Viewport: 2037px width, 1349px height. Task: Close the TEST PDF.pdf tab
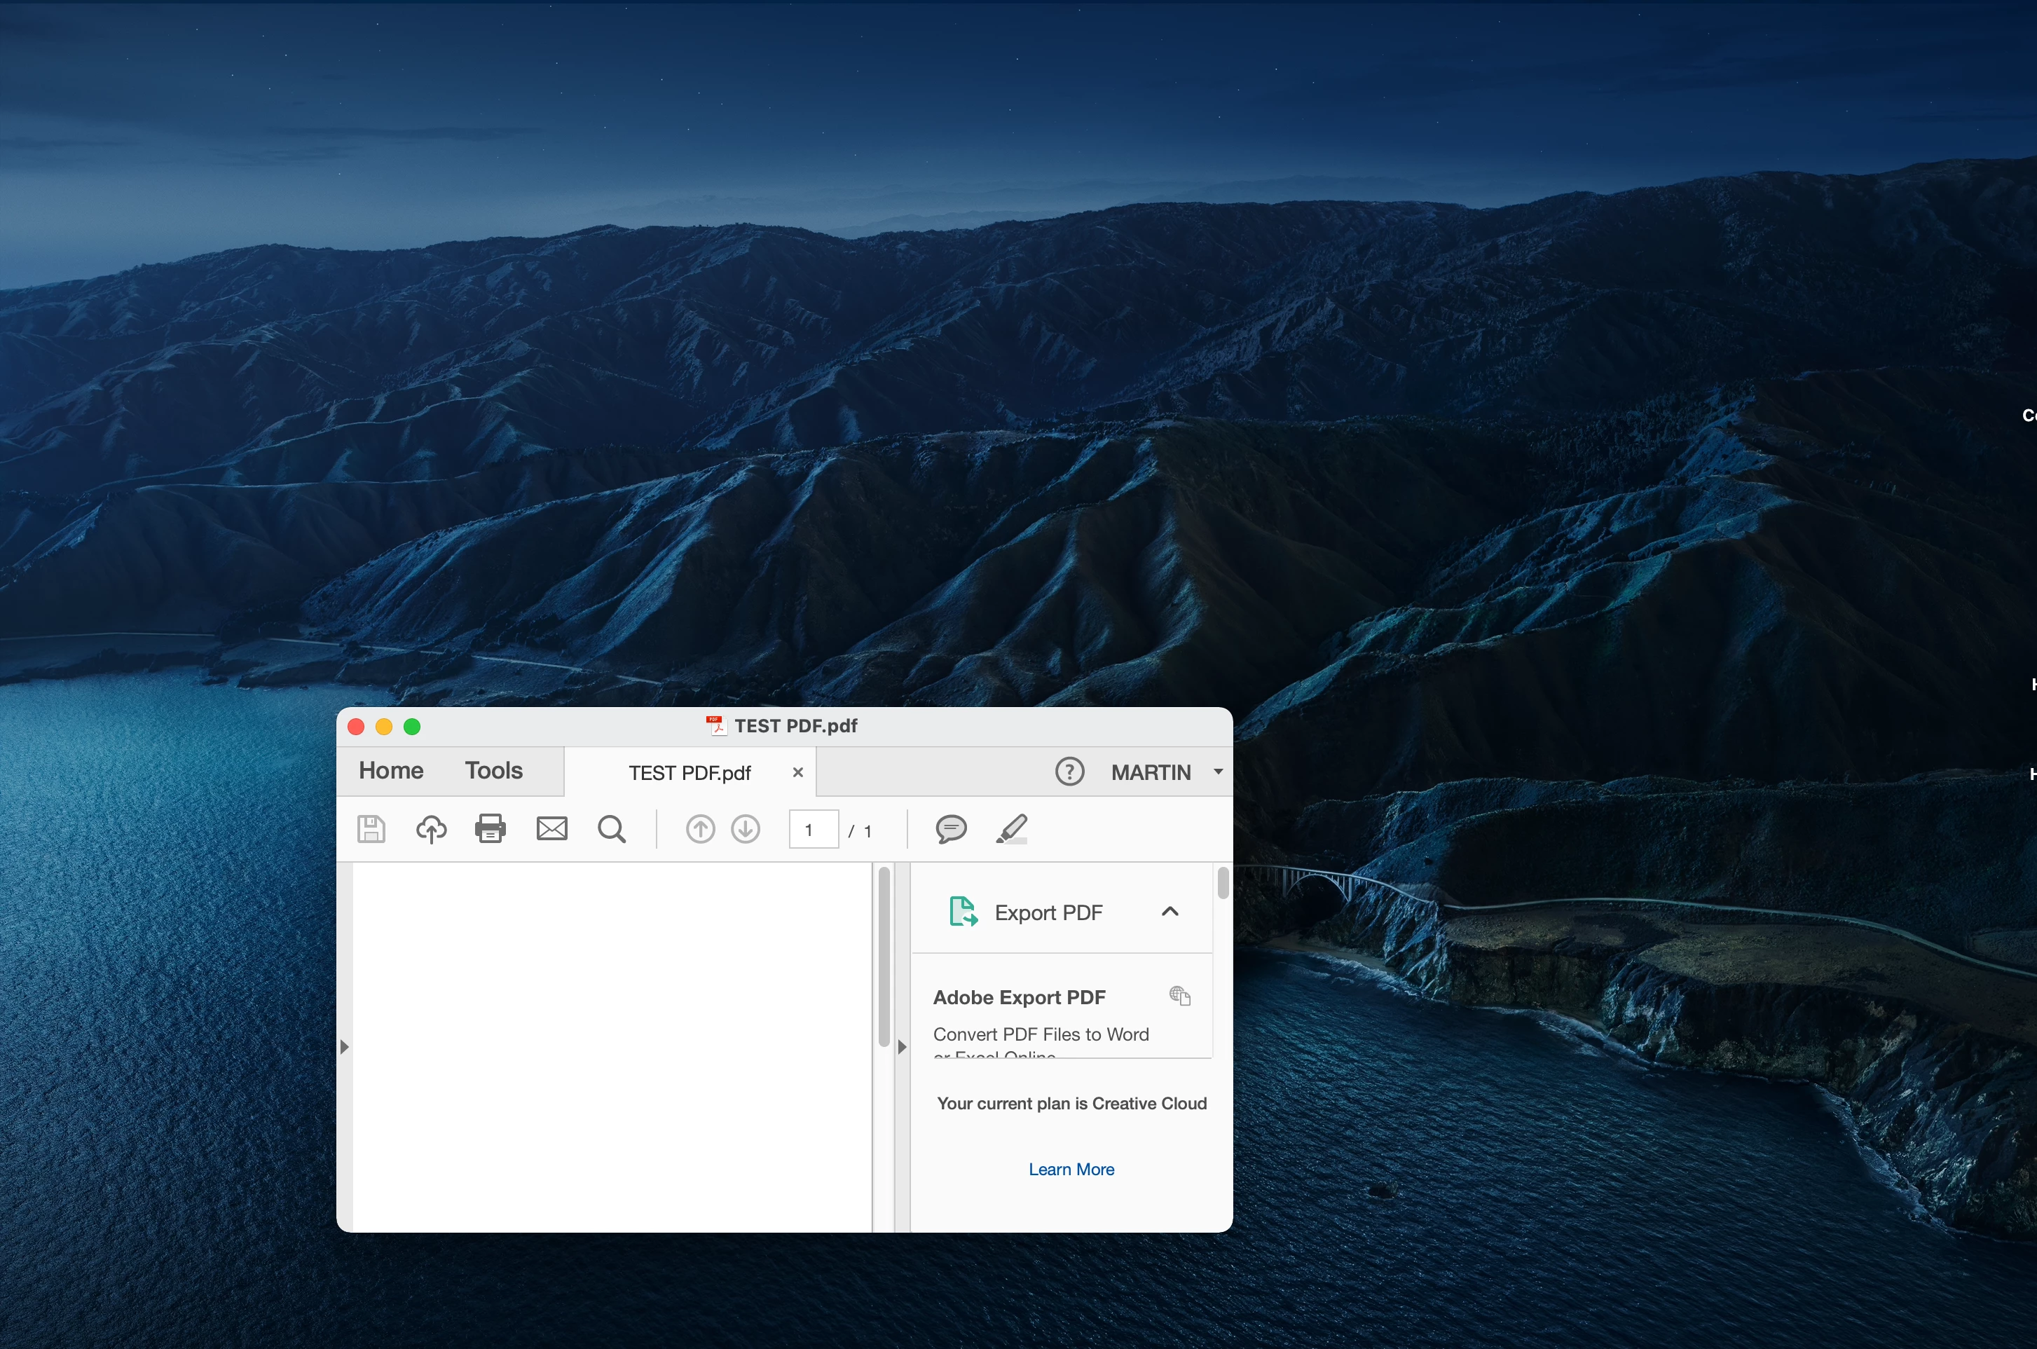coord(797,772)
